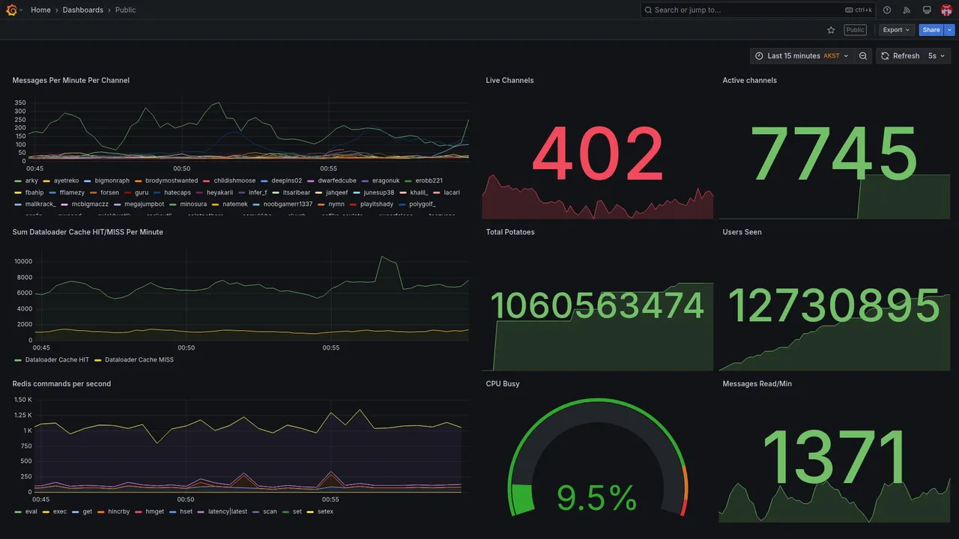Zoom out the time range
The image size is (959, 539).
pos(863,56)
